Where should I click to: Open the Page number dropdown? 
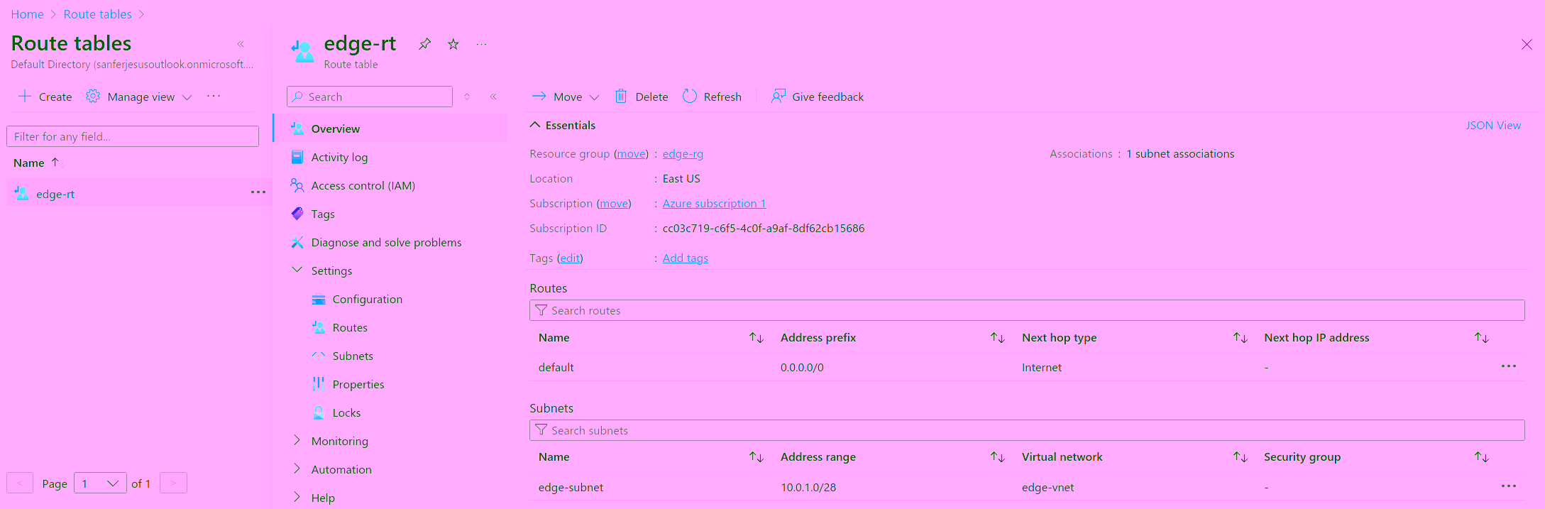tap(100, 483)
